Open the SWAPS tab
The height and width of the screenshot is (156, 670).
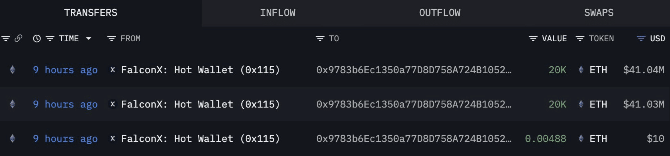point(599,13)
